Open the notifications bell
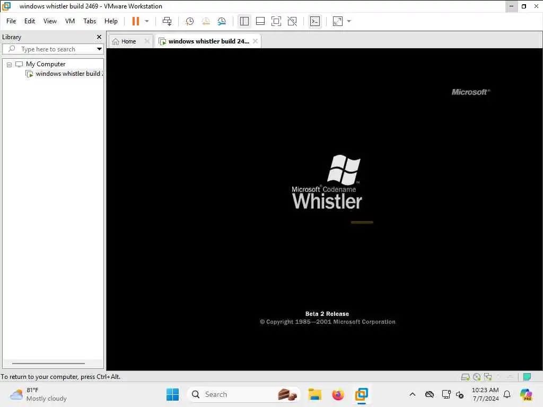Screen dimensions: 543x407 click(507, 394)
